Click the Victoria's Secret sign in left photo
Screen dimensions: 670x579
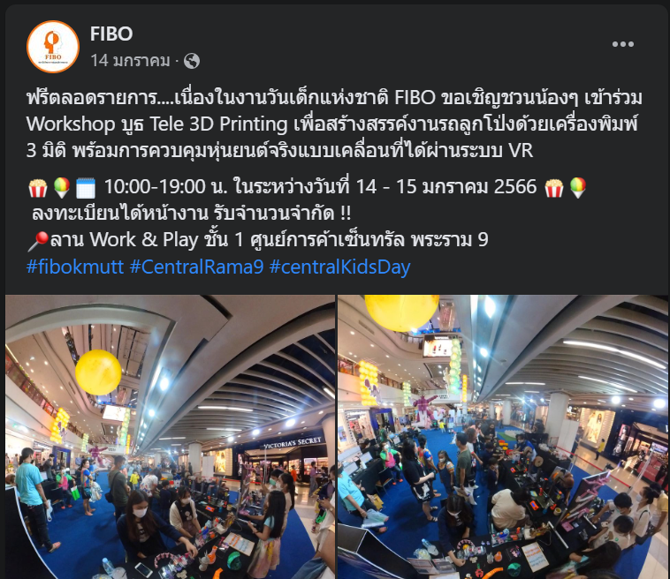[x=293, y=442]
